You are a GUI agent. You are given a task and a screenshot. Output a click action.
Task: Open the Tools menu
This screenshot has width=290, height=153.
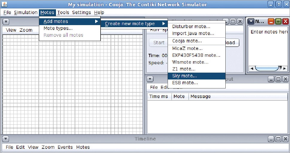pyautogui.click(x=63, y=13)
